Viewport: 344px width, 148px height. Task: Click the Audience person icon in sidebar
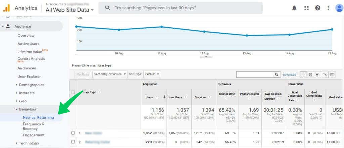[x=8, y=26]
